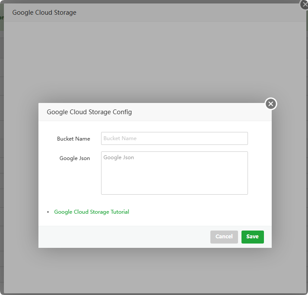This screenshot has height=295, width=308.
Task: Close the outer Google Cloud Storage window
Action: (305, 4)
